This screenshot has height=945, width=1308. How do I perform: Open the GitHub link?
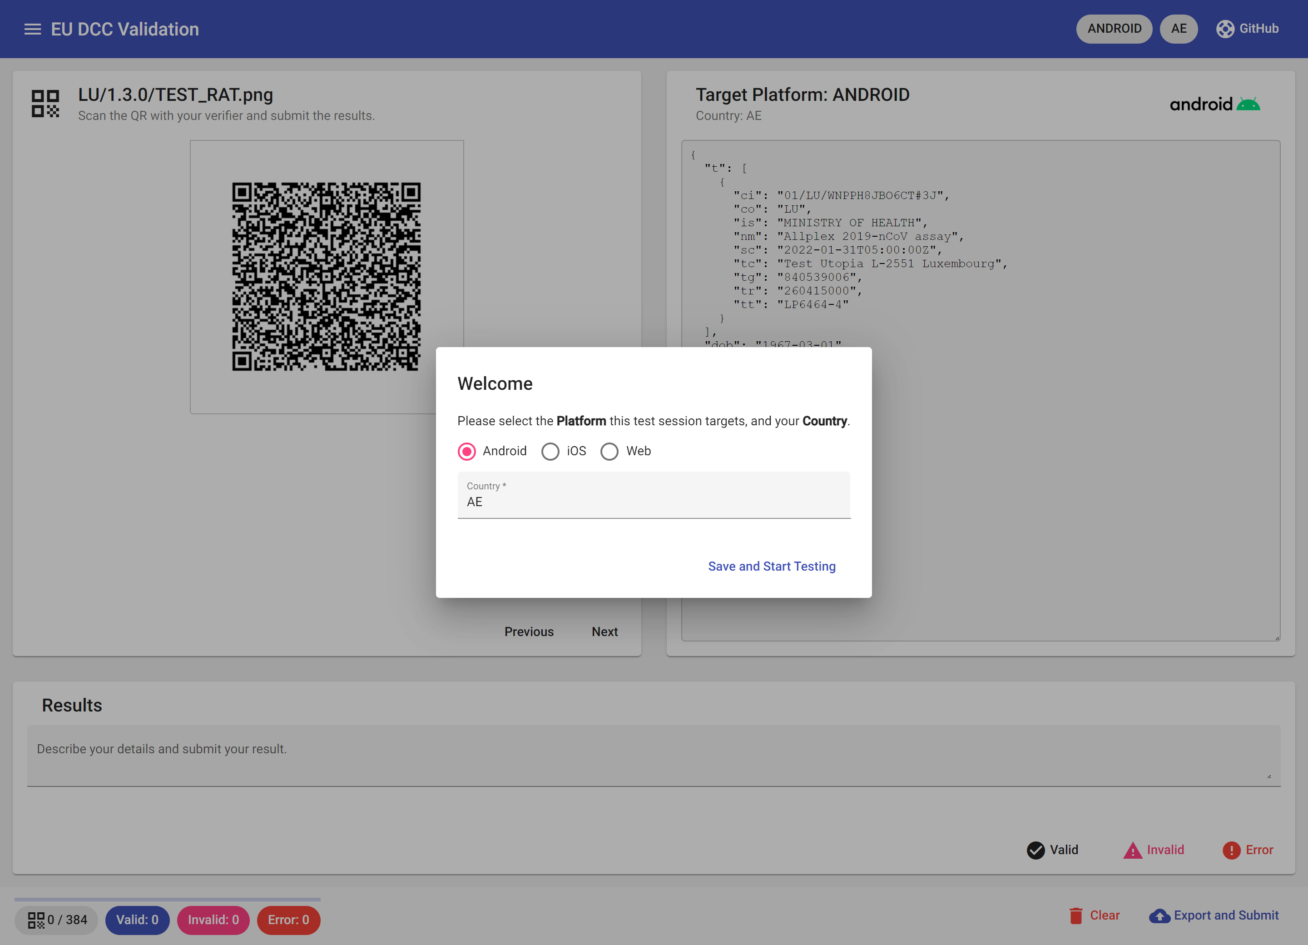point(1248,29)
